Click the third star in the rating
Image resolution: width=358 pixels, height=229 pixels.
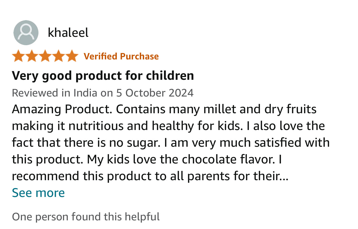[45, 56]
